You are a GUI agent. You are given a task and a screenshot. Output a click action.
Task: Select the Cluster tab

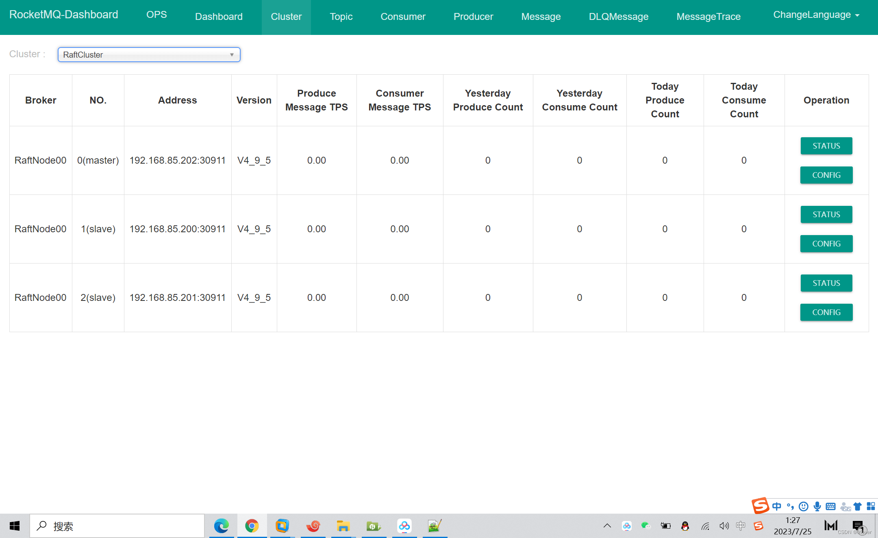point(286,17)
